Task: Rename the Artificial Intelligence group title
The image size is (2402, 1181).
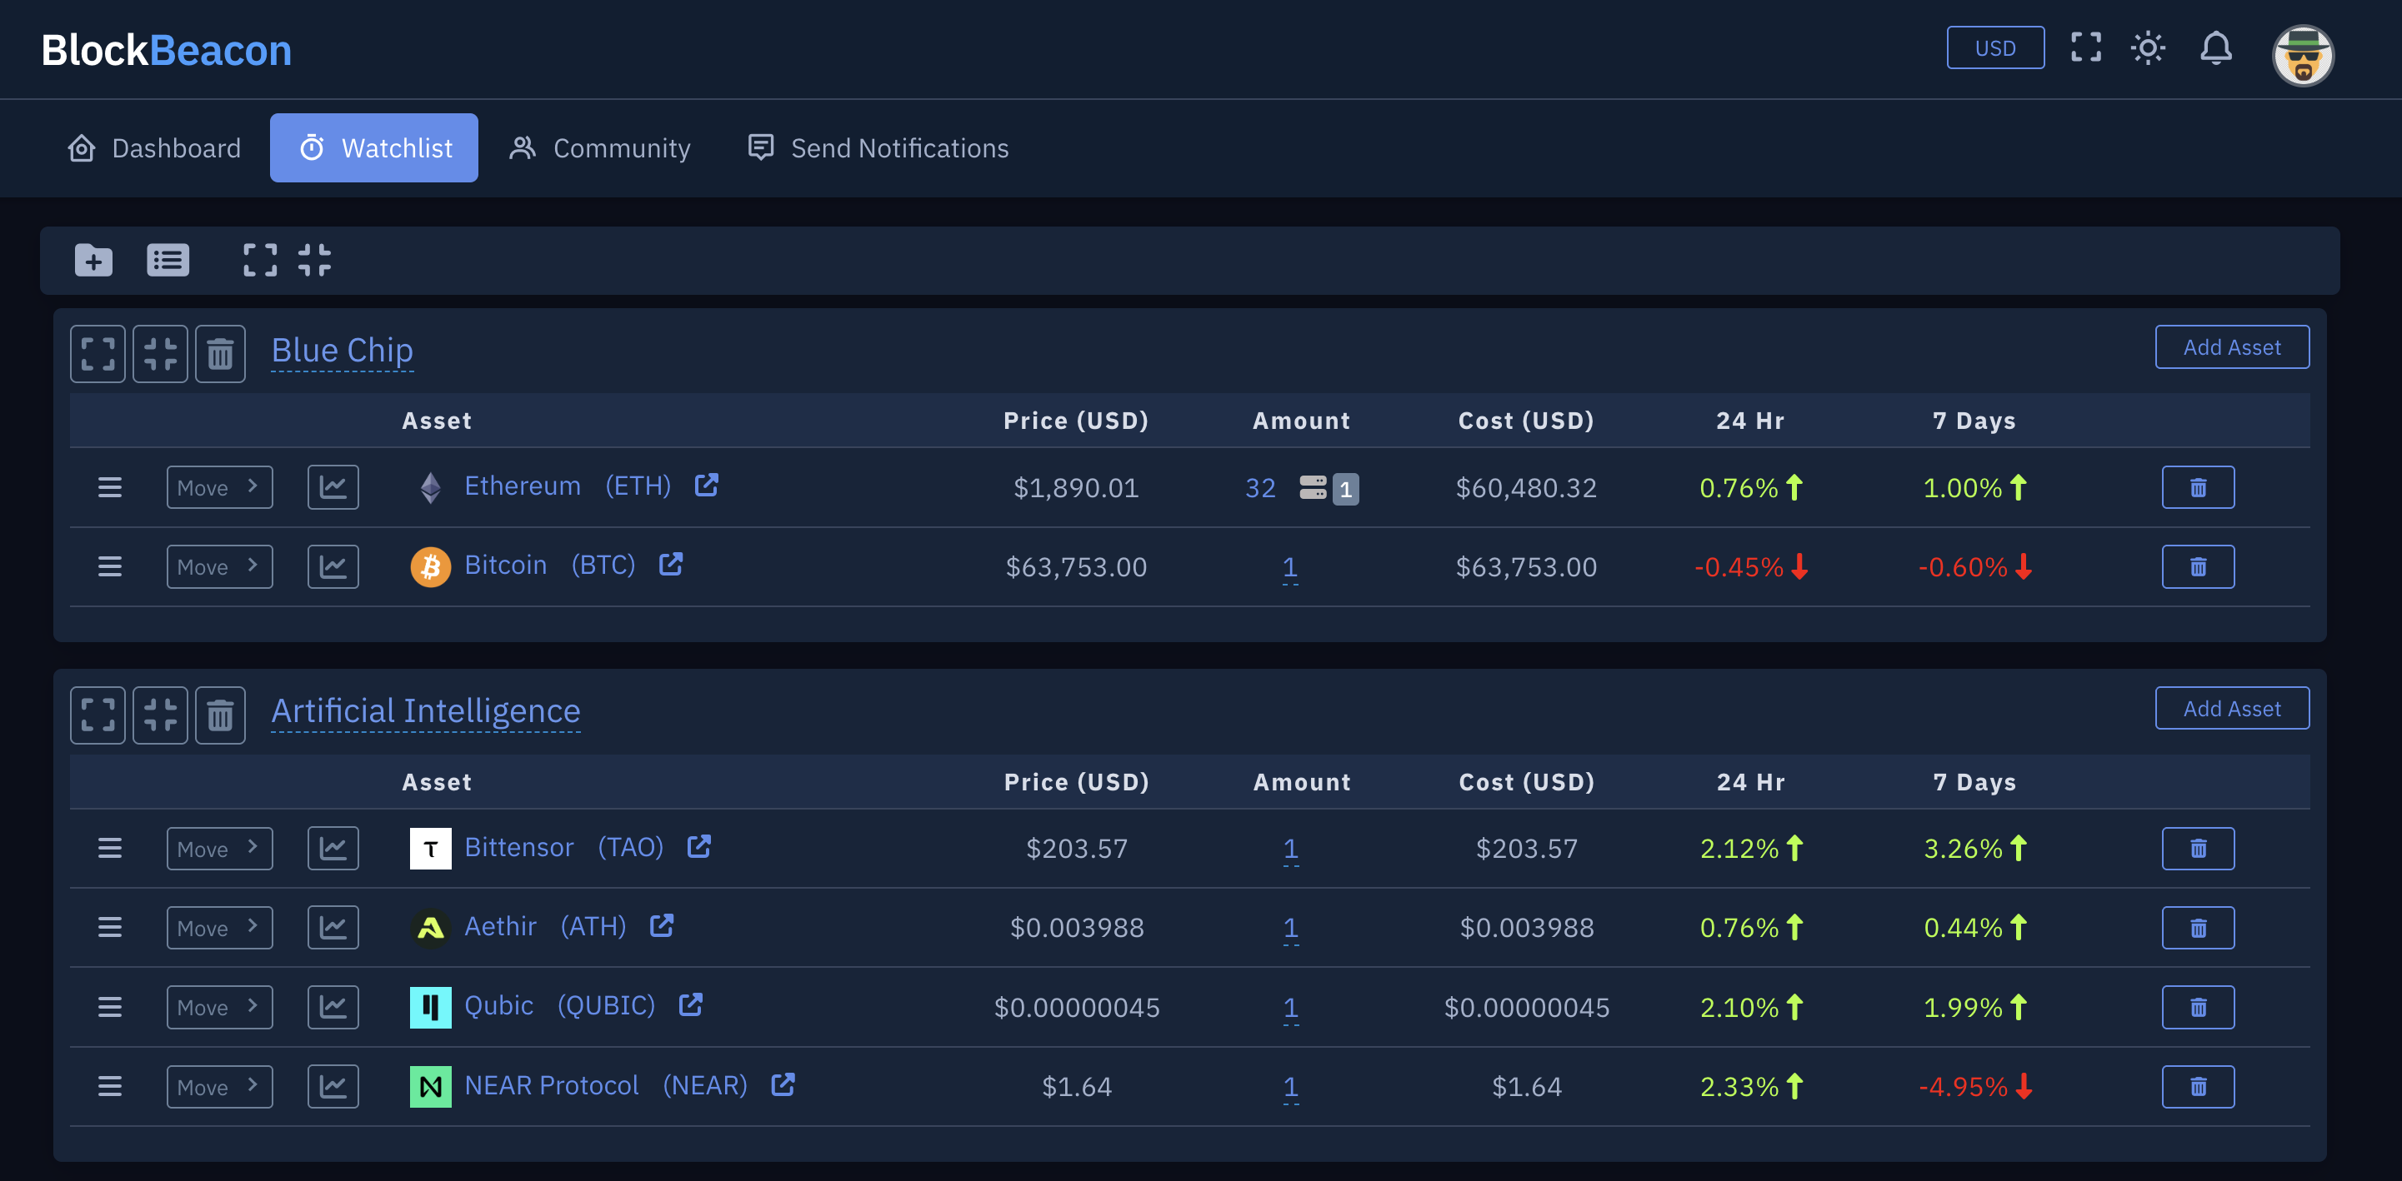Action: (x=426, y=711)
